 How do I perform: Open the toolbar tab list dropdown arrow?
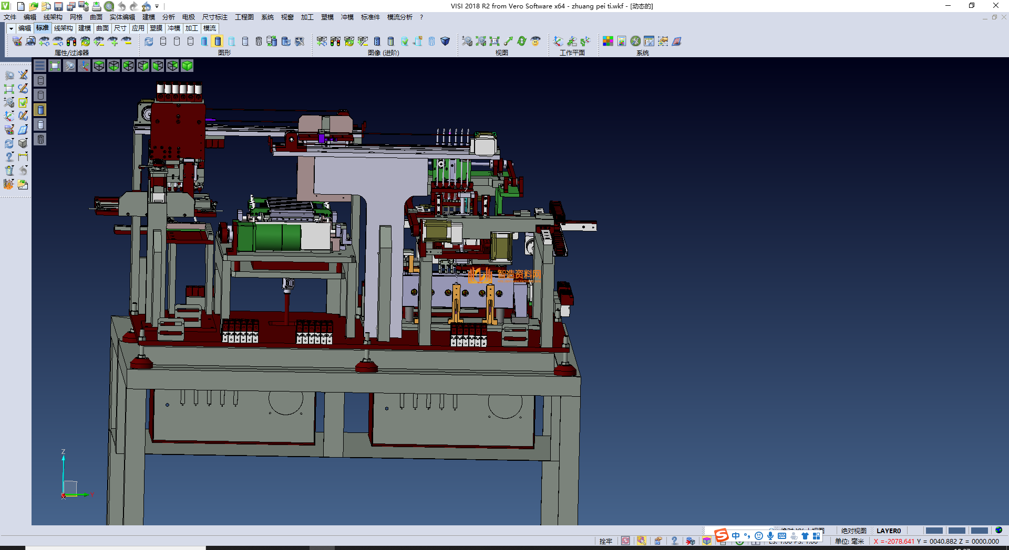click(11, 28)
